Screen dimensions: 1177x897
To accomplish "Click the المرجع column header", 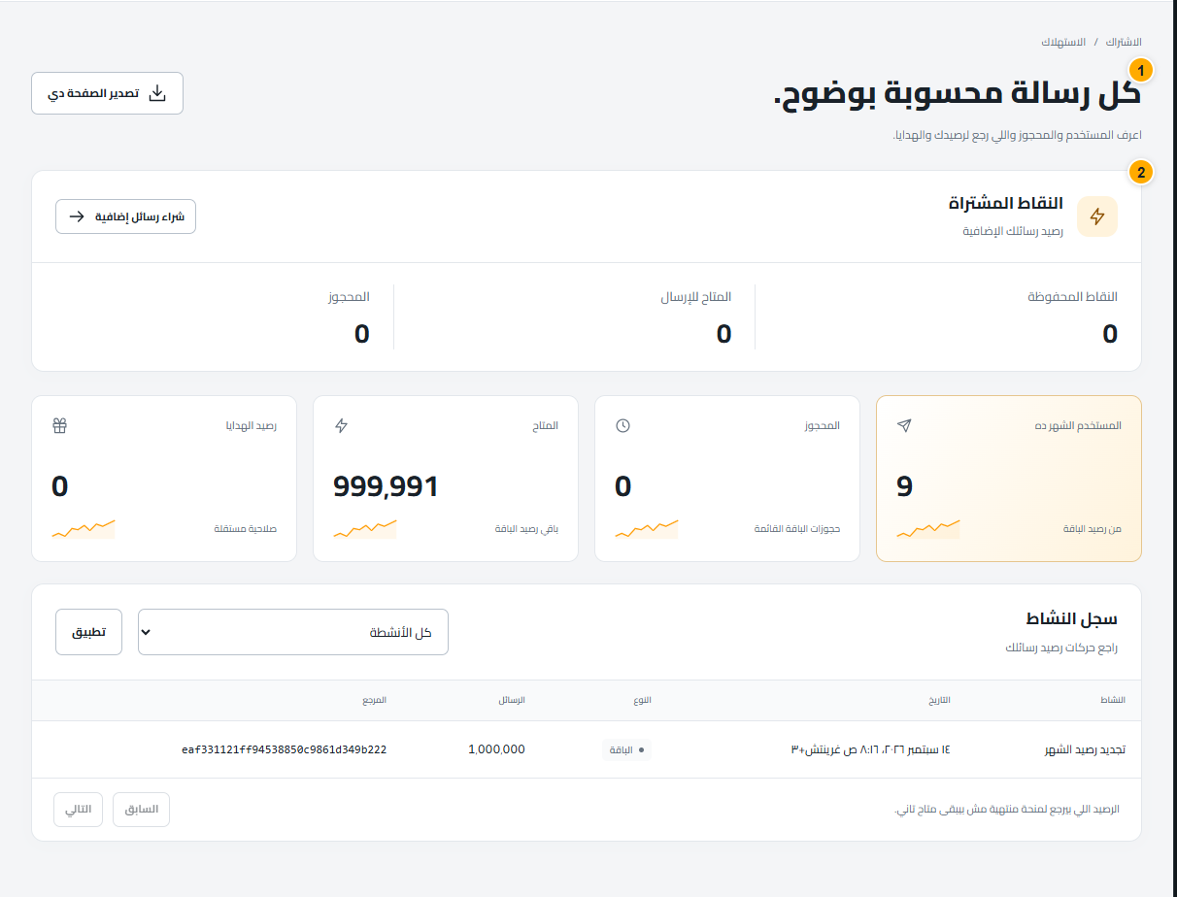I will point(375,700).
